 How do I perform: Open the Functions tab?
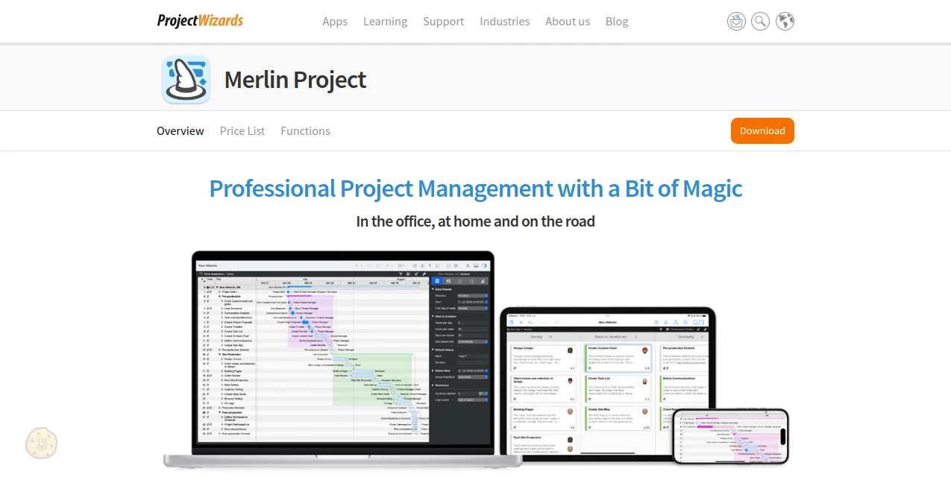coord(305,130)
